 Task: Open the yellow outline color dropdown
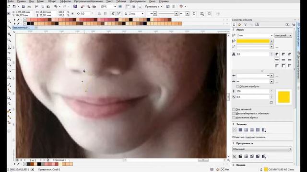272,41
